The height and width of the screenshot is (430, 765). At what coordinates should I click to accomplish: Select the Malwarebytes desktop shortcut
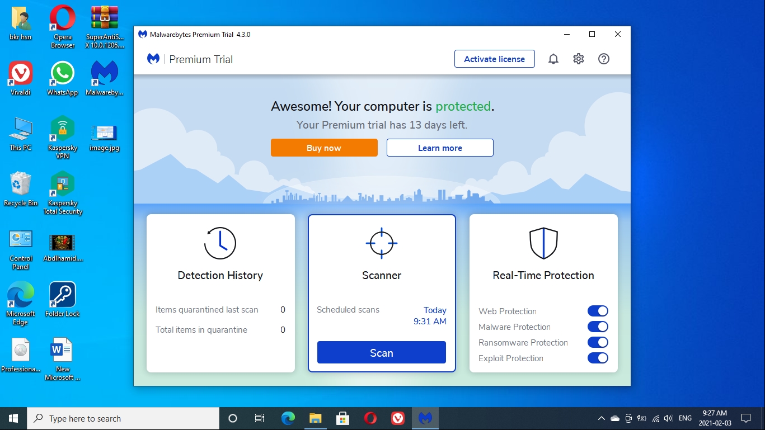coord(105,79)
